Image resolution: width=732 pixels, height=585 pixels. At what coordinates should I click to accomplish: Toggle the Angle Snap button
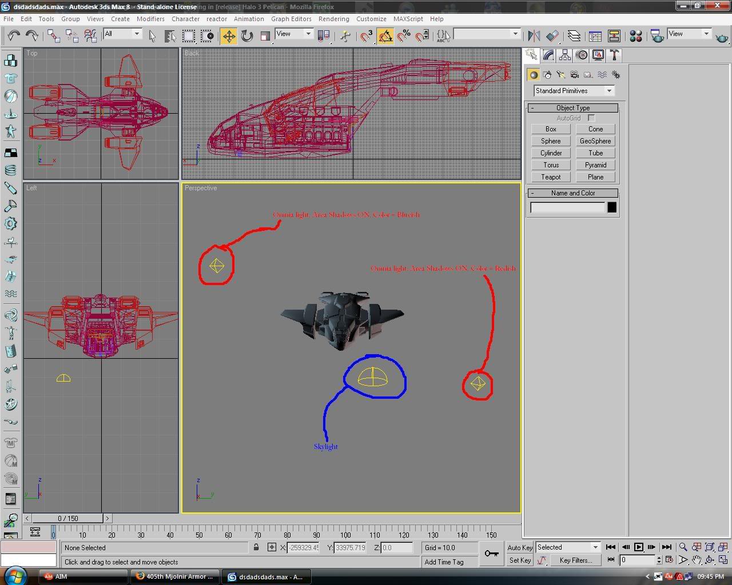[x=385, y=36]
